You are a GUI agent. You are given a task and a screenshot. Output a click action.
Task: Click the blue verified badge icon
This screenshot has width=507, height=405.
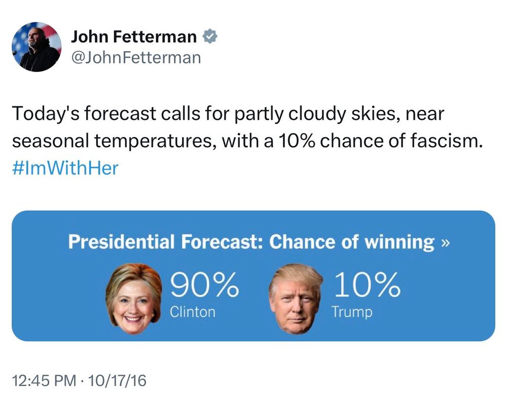[x=209, y=36]
